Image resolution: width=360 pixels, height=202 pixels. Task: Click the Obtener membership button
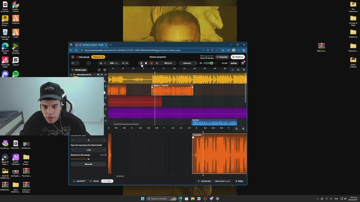pos(98,57)
